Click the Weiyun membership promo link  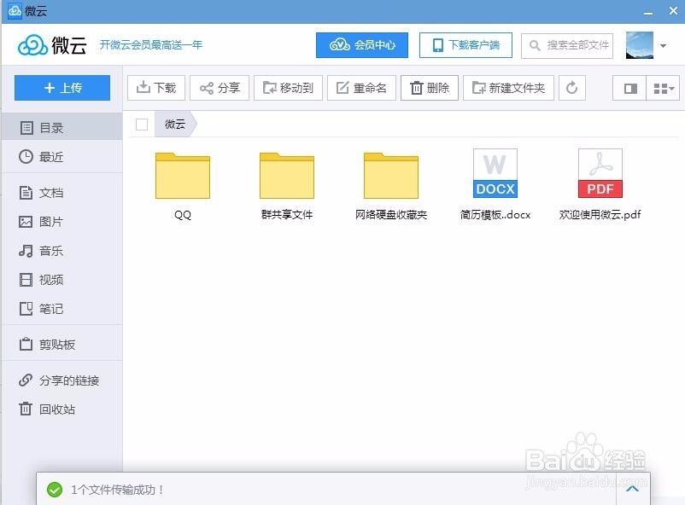pos(150,44)
